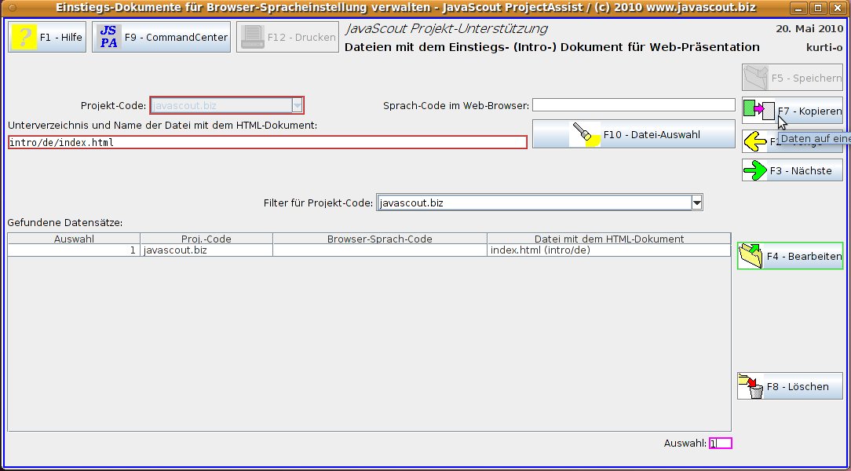Click the Proj.-Code column header
Screen dimensions: 851x471
click(x=206, y=239)
